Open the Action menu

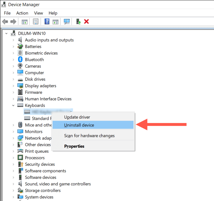(x=22, y=13)
